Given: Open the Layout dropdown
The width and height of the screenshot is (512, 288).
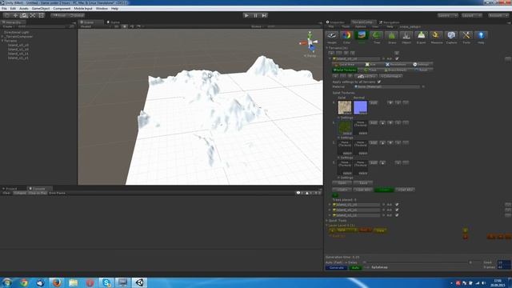Looking at the screenshot, I should (x=472, y=15).
